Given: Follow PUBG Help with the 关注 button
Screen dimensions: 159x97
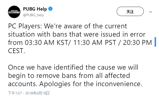Looking at the screenshot, I should [x=130, y=11].
